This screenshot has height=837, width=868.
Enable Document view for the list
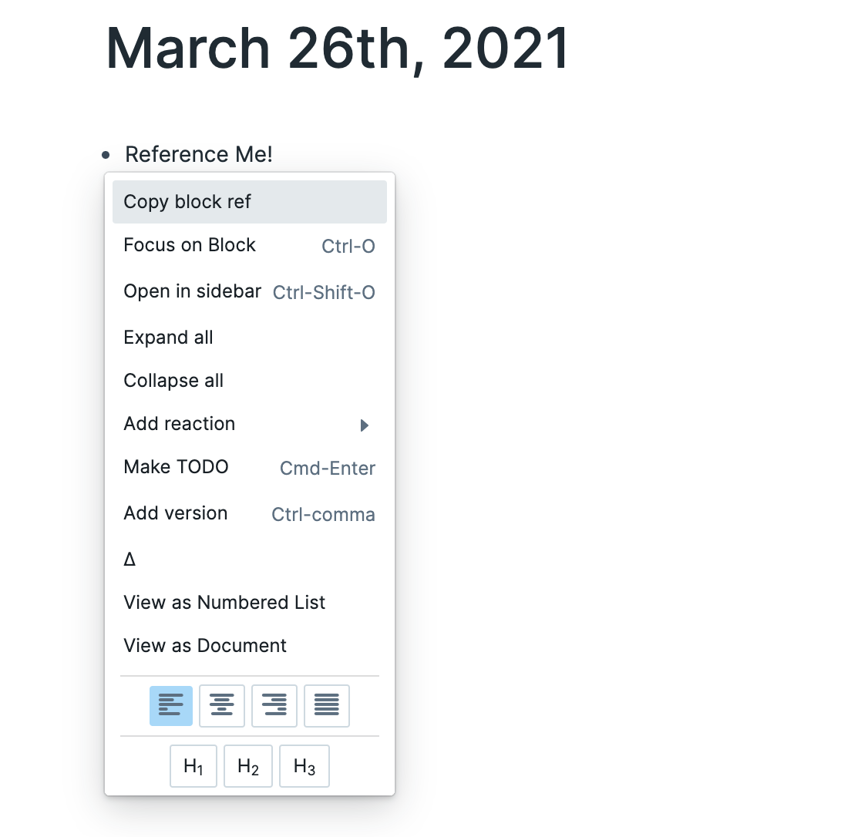(205, 645)
